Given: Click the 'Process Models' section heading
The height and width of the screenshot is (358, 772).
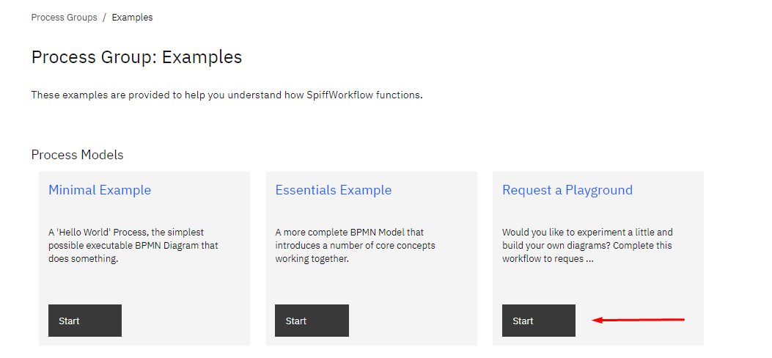Looking at the screenshot, I should [77, 155].
